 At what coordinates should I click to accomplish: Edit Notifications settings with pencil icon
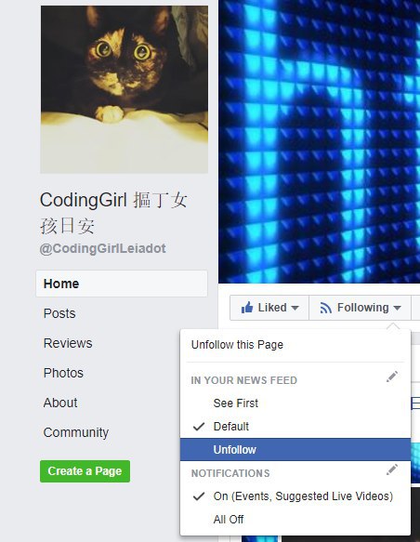coord(392,469)
